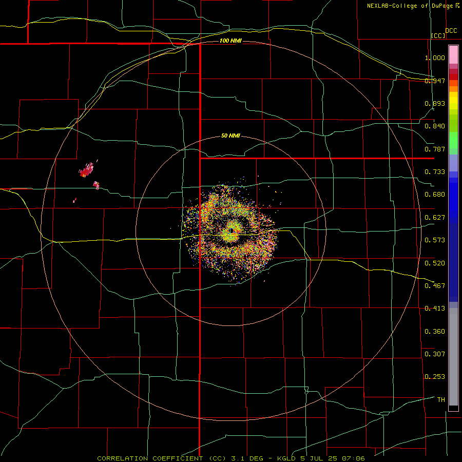Click the bright green segment of color bar
This screenshot has height=462, width=462.
[x=453, y=140]
